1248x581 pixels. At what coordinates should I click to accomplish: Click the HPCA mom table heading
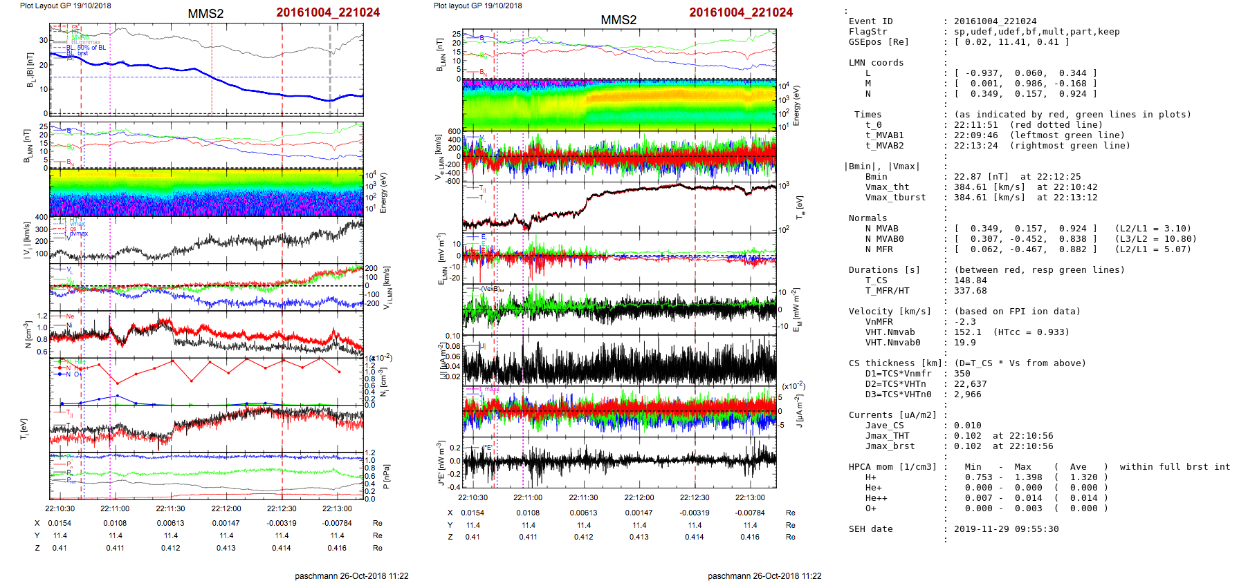tap(892, 467)
